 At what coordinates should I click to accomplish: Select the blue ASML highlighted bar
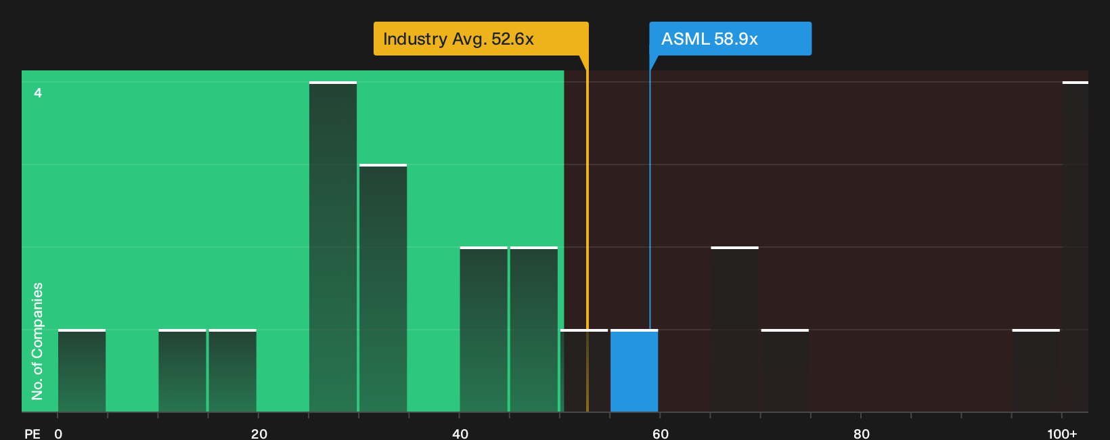pyautogui.click(x=634, y=371)
